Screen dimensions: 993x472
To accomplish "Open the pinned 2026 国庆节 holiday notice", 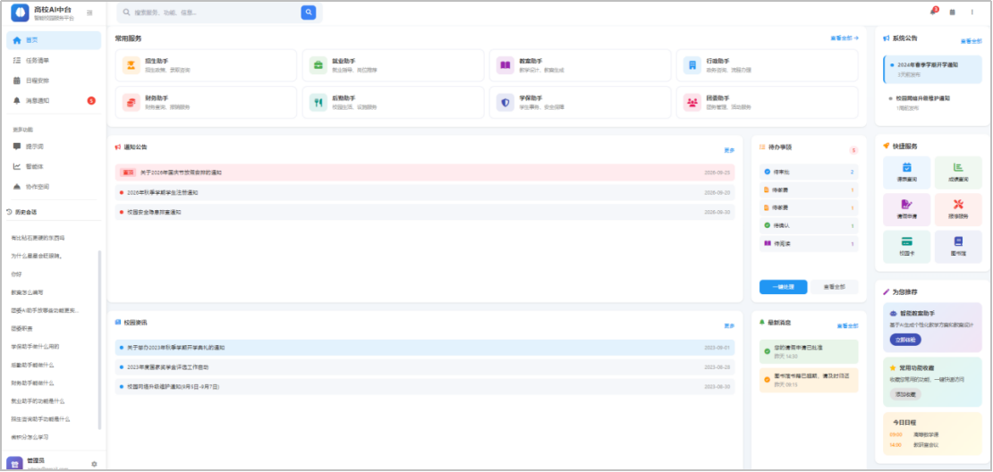I will click(x=425, y=173).
